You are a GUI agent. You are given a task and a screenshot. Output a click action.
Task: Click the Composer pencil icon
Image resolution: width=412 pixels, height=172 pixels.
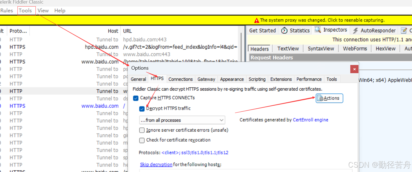point(404,31)
